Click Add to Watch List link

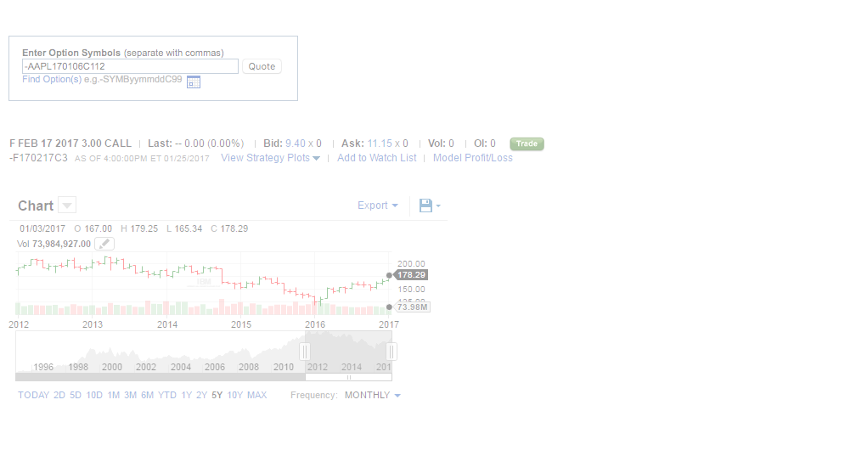pyautogui.click(x=376, y=158)
